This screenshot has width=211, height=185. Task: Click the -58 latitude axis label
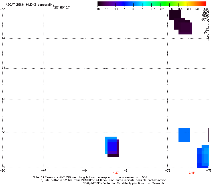click(x=3, y=132)
